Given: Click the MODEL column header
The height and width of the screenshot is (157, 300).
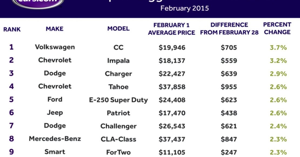Looking at the screenshot, I should point(118,29).
